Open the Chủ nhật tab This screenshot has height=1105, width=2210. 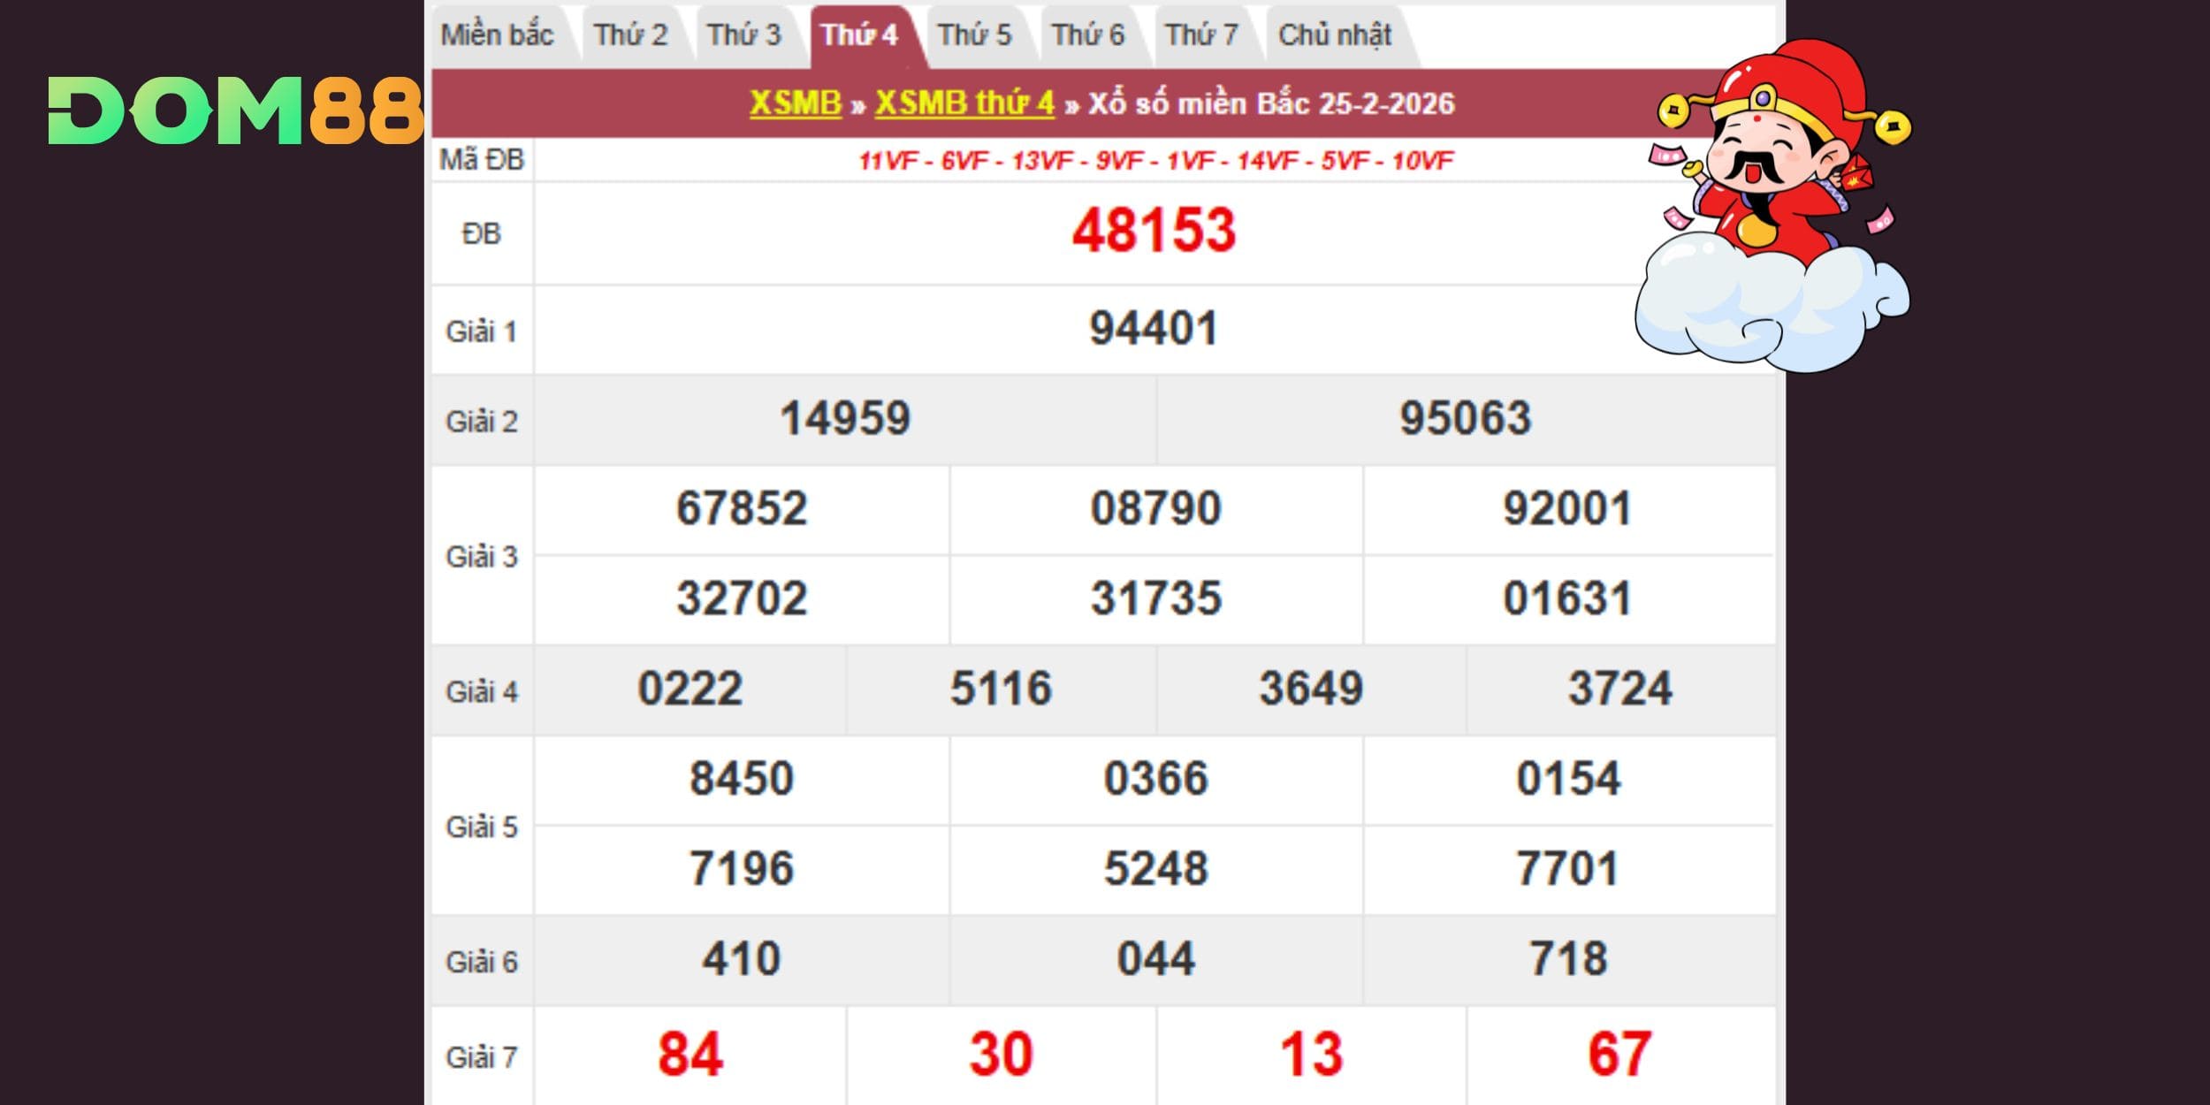point(1335,35)
